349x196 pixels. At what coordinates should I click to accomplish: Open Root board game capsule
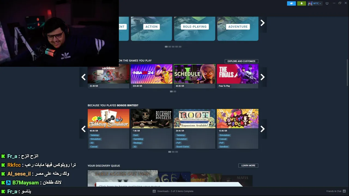195,119
